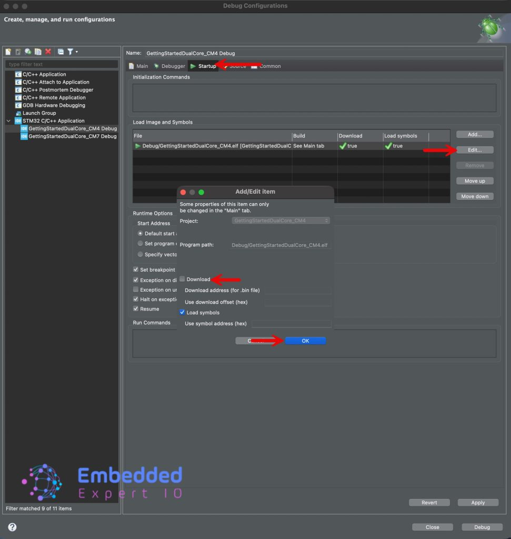Toggle the Set breakpoint checkbox
511x539 pixels.
tap(136, 269)
